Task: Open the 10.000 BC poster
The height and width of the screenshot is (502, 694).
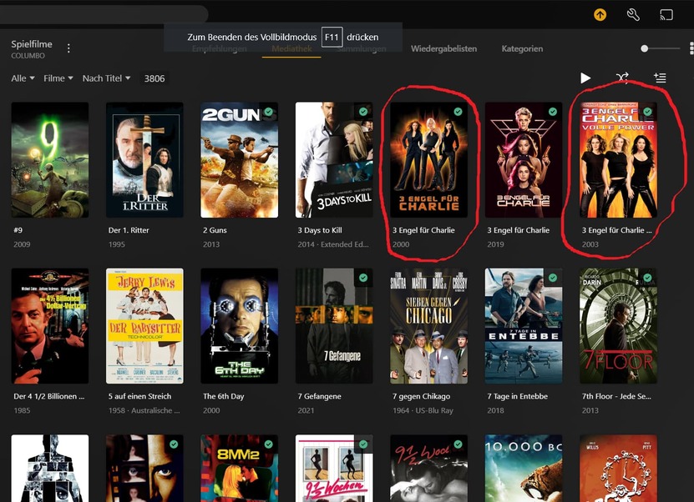Action: [523, 468]
